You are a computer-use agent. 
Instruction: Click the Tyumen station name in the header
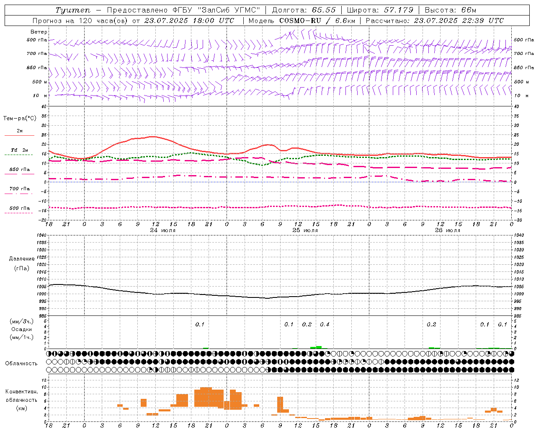pos(73,10)
